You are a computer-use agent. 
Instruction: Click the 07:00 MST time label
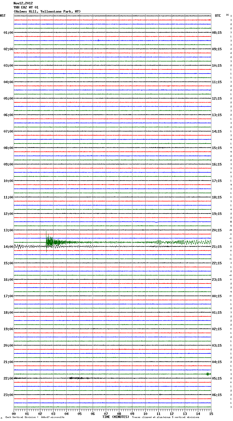(x=8, y=131)
